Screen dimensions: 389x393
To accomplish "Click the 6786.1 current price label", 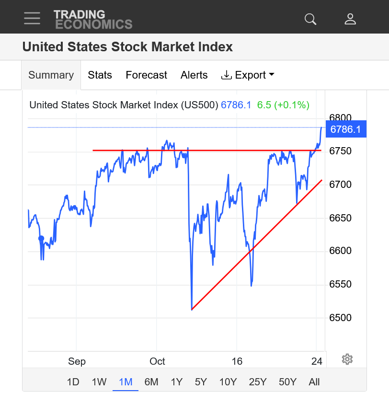I will tap(346, 129).
